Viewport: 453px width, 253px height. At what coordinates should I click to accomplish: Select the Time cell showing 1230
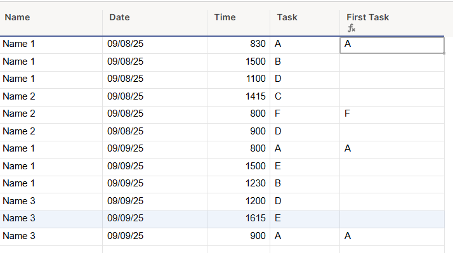click(x=239, y=185)
